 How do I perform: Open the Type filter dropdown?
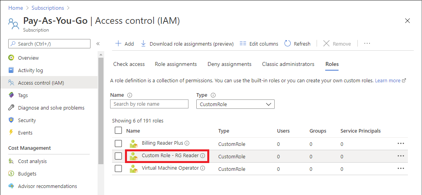pos(235,104)
